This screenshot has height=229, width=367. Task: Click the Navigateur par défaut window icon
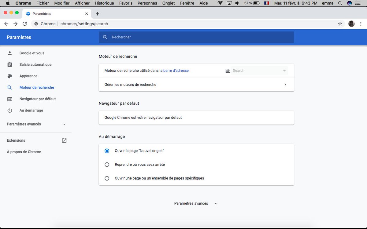10,99
